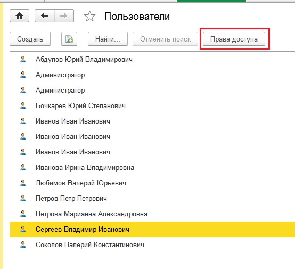Image resolution: width=295 pixels, height=269 pixels.
Task: Click the Создать button
Action: (x=30, y=39)
